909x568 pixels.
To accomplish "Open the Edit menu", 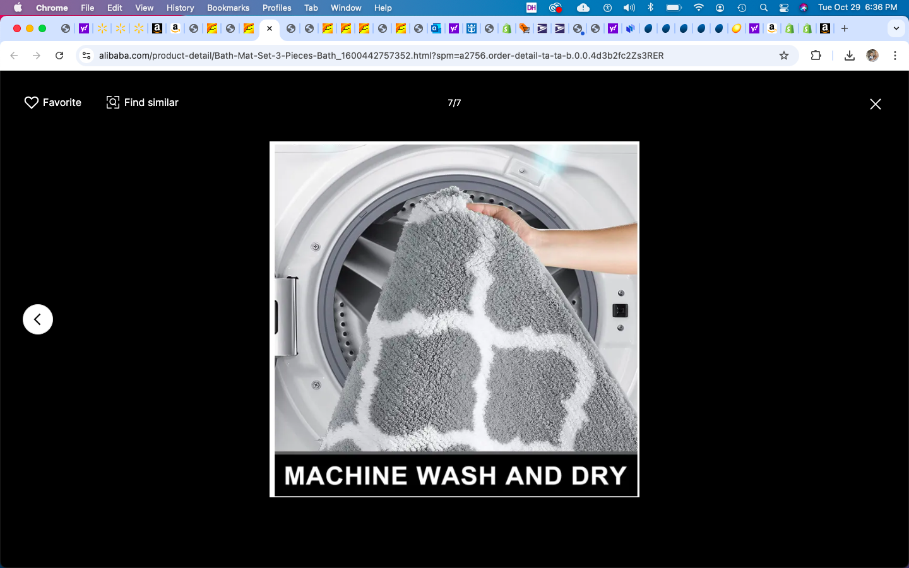I will (115, 8).
